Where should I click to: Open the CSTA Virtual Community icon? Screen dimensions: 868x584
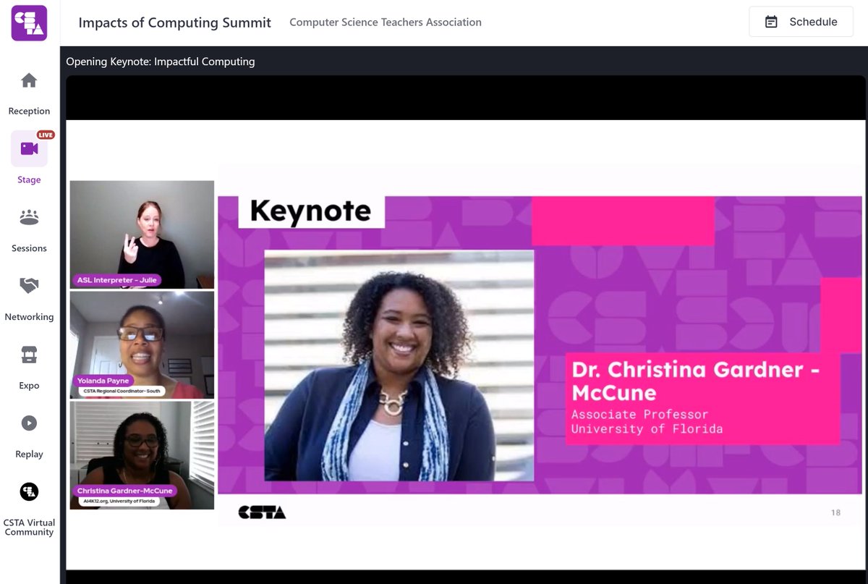pos(29,492)
